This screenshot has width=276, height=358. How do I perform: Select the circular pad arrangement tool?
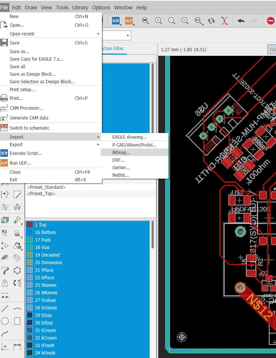point(17,270)
